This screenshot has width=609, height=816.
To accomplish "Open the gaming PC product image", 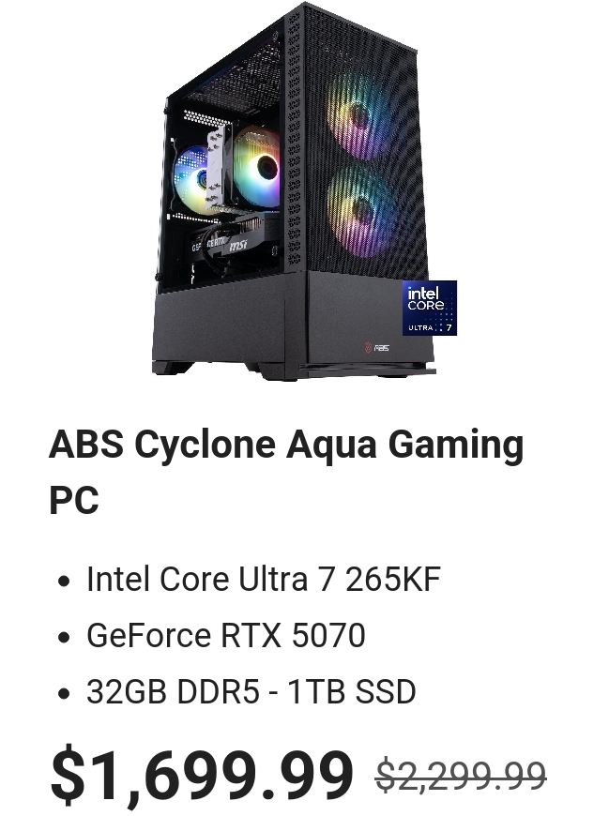I will [x=304, y=191].
